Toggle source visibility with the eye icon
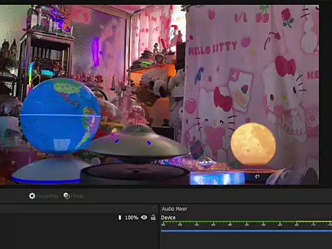 point(144,217)
